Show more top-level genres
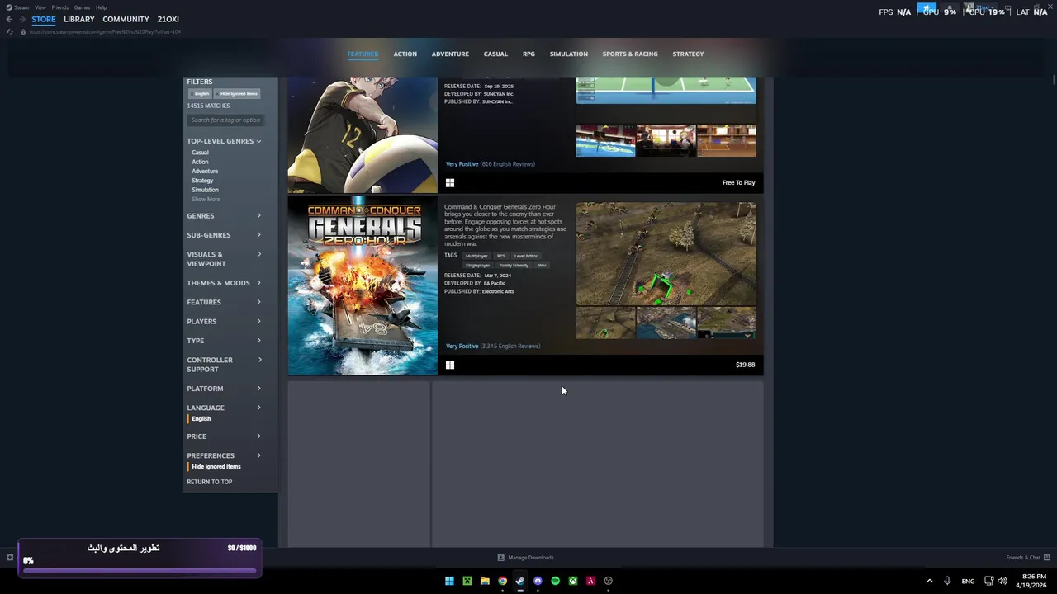Image resolution: width=1057 pixels, height=594 pixels. (x=206, y=199)
